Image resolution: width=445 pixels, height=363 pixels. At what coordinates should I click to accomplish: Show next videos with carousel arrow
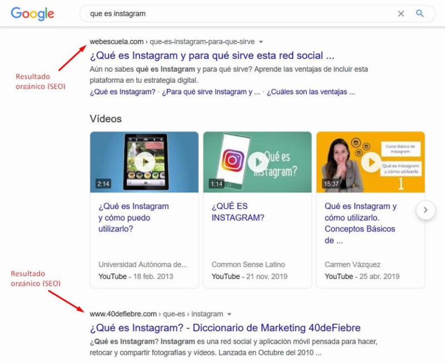click(425, 210)
